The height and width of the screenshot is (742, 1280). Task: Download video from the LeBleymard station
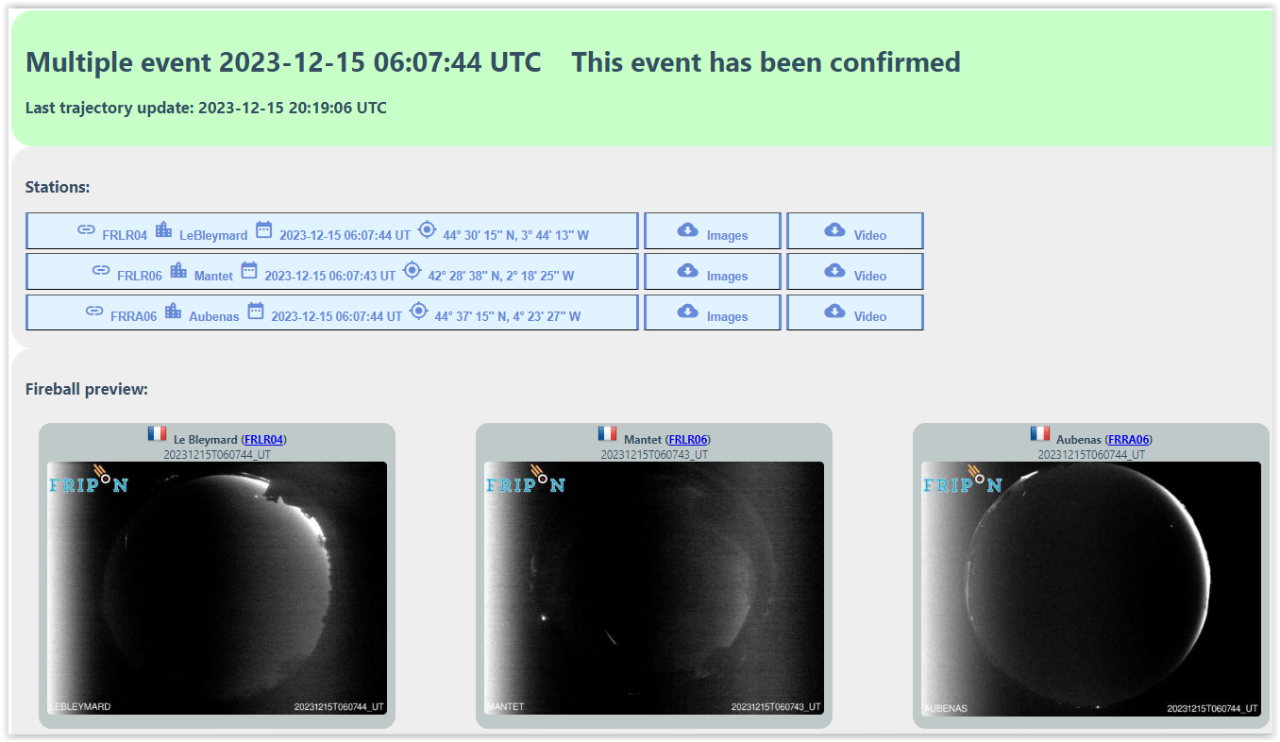(x=855, y=231)
